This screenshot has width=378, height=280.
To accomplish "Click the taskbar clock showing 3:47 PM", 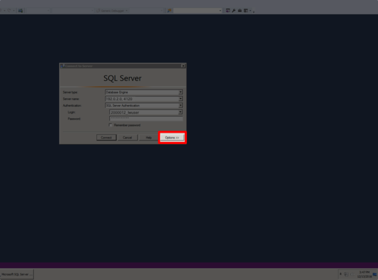I will pyautogui.click(x=365, y=274).
